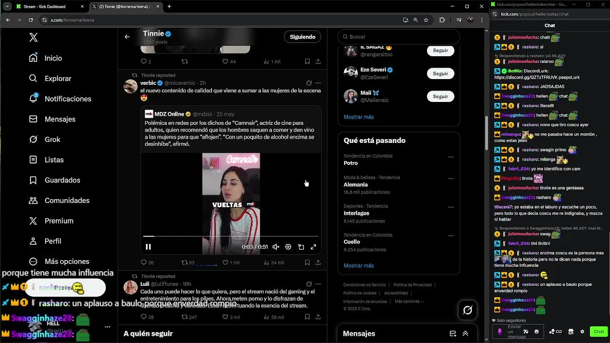
Task: Open Guardados bookmarks in sidebar
Action: (54, 180)
